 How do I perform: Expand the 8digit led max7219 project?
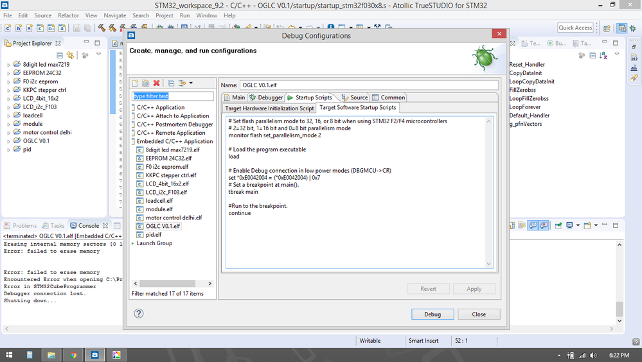pos(8,65)
